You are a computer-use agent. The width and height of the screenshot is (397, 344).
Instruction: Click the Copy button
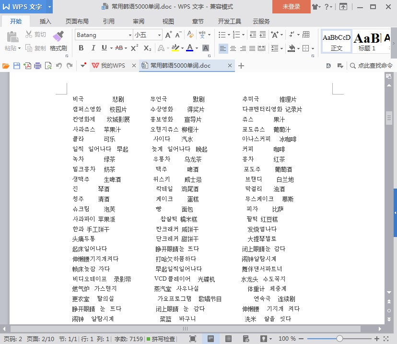point(35,48)
